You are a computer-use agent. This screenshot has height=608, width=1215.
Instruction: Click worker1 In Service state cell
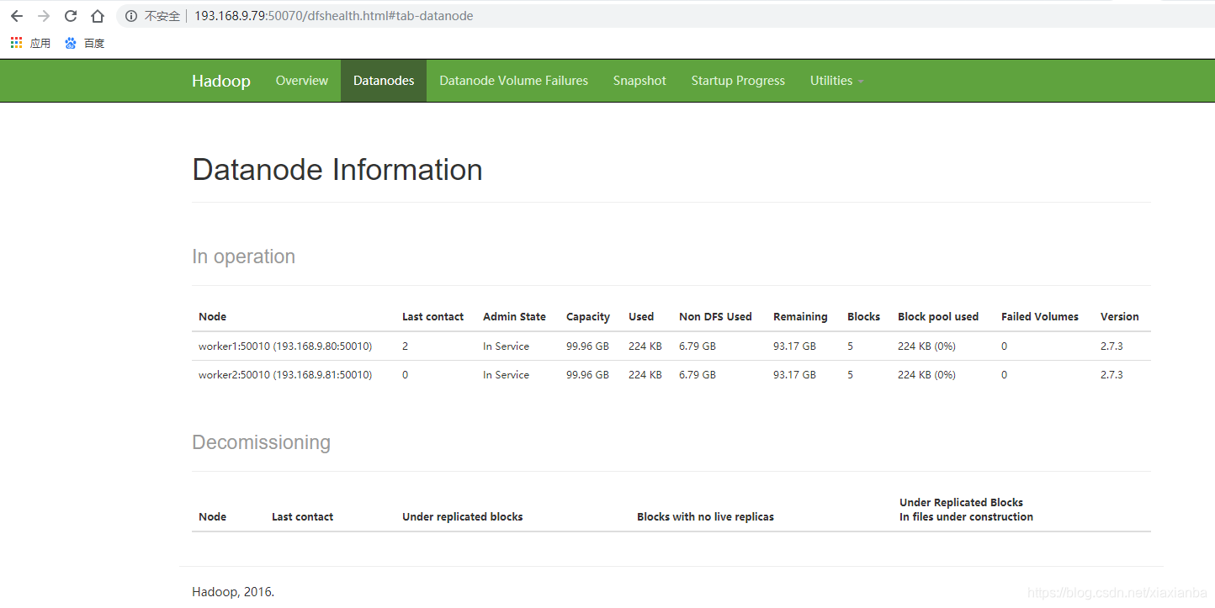click(x=506, y=346)
